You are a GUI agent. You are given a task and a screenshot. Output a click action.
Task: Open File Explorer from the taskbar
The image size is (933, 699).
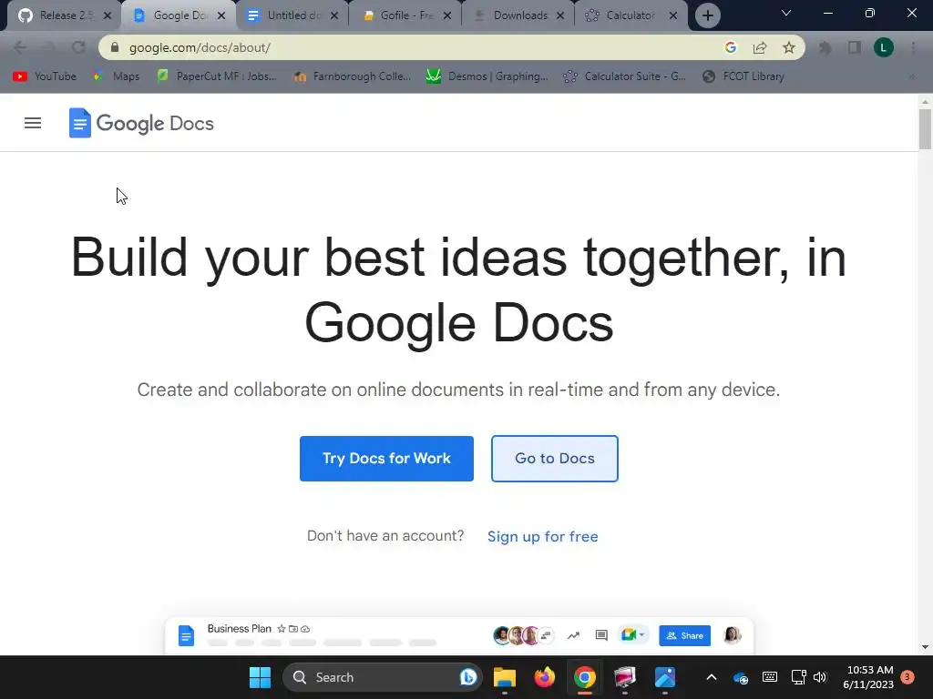coord(505,677)
